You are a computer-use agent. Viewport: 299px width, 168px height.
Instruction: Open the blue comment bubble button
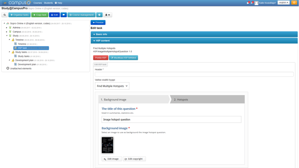(64, 15)
